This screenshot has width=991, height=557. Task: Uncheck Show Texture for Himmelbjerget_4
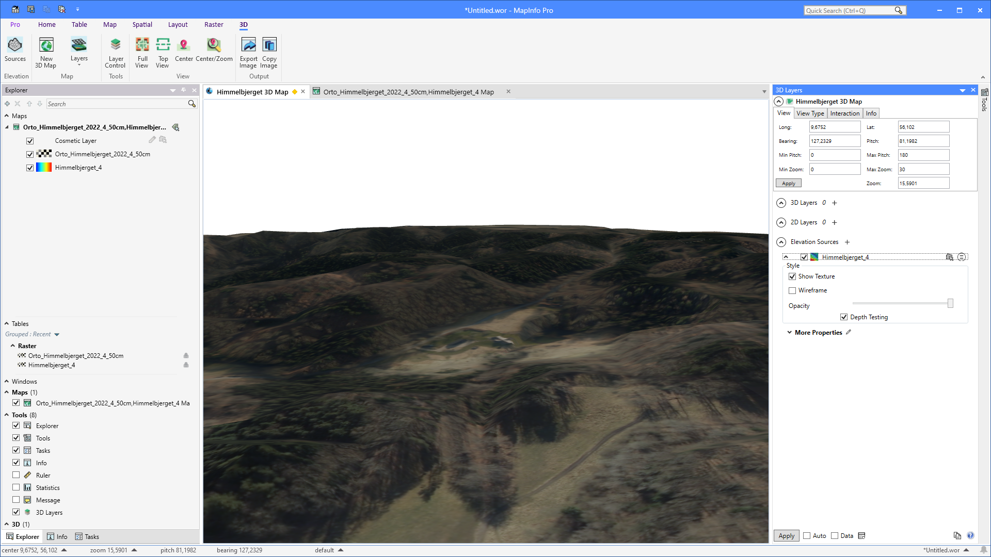(x=793, y=276)
